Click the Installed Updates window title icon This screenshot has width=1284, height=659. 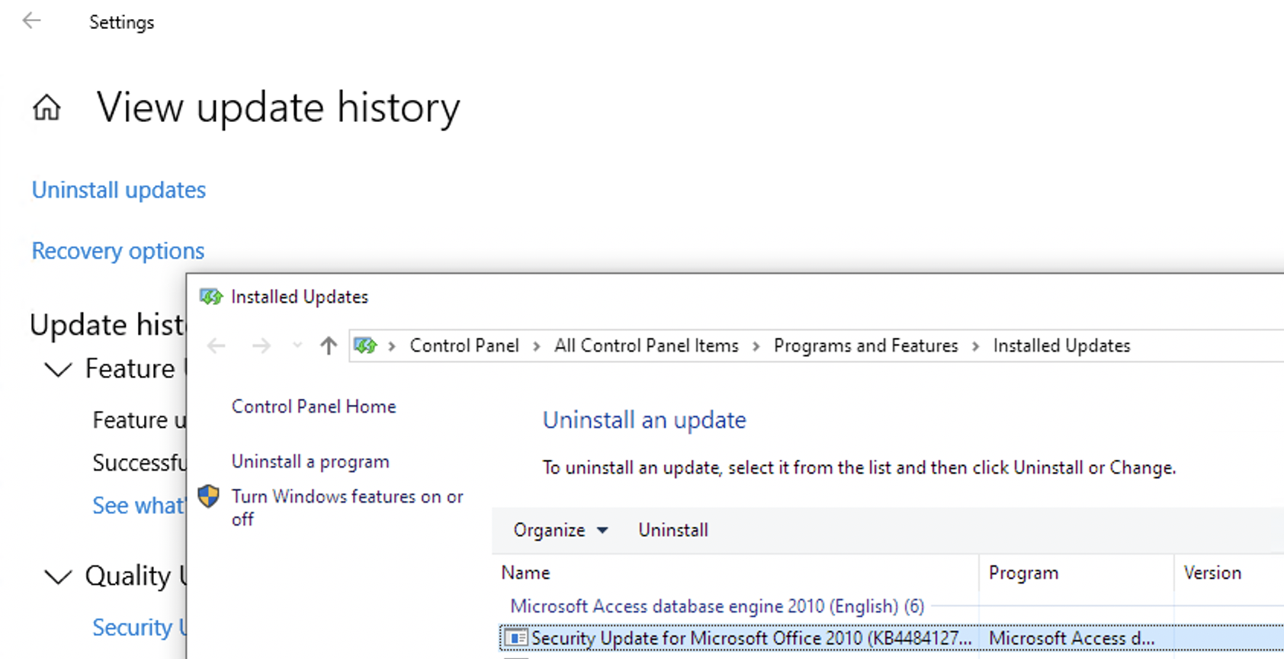211,297
